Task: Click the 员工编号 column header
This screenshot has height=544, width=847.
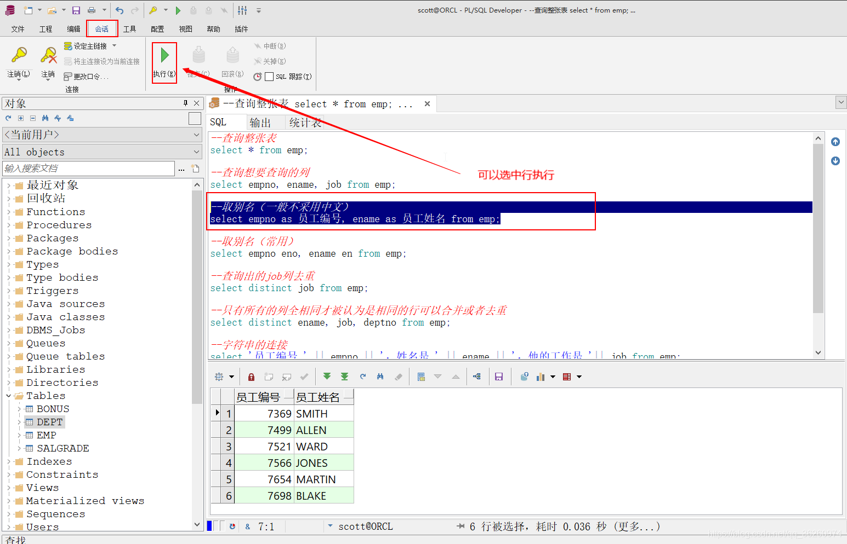Action: (x=264, y=397)
